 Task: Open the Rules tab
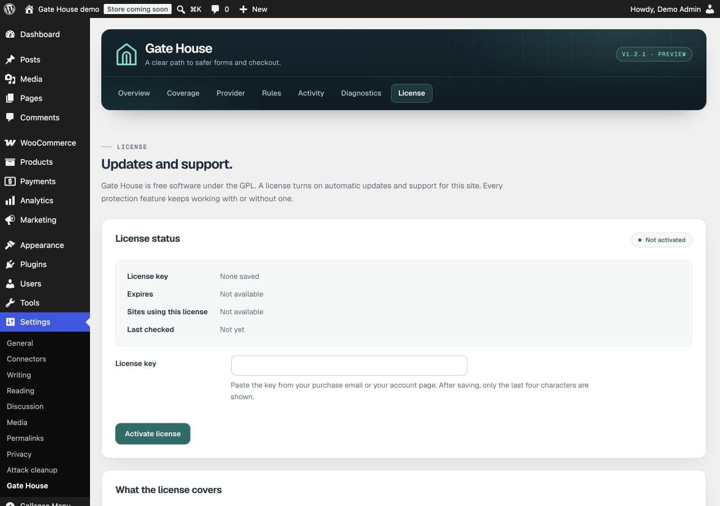(272, 93)
